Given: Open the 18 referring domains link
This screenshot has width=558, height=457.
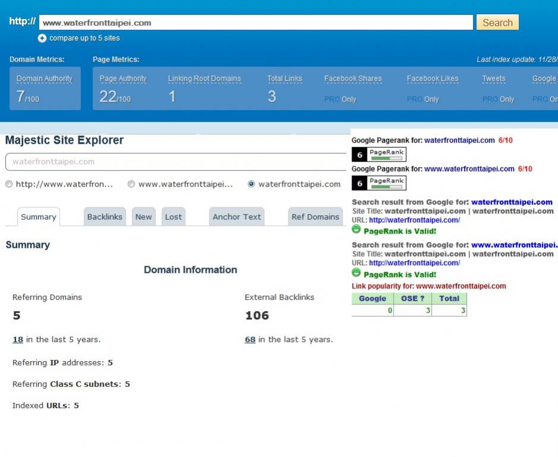Looking at the screenshot, I should tap(18, 340).
